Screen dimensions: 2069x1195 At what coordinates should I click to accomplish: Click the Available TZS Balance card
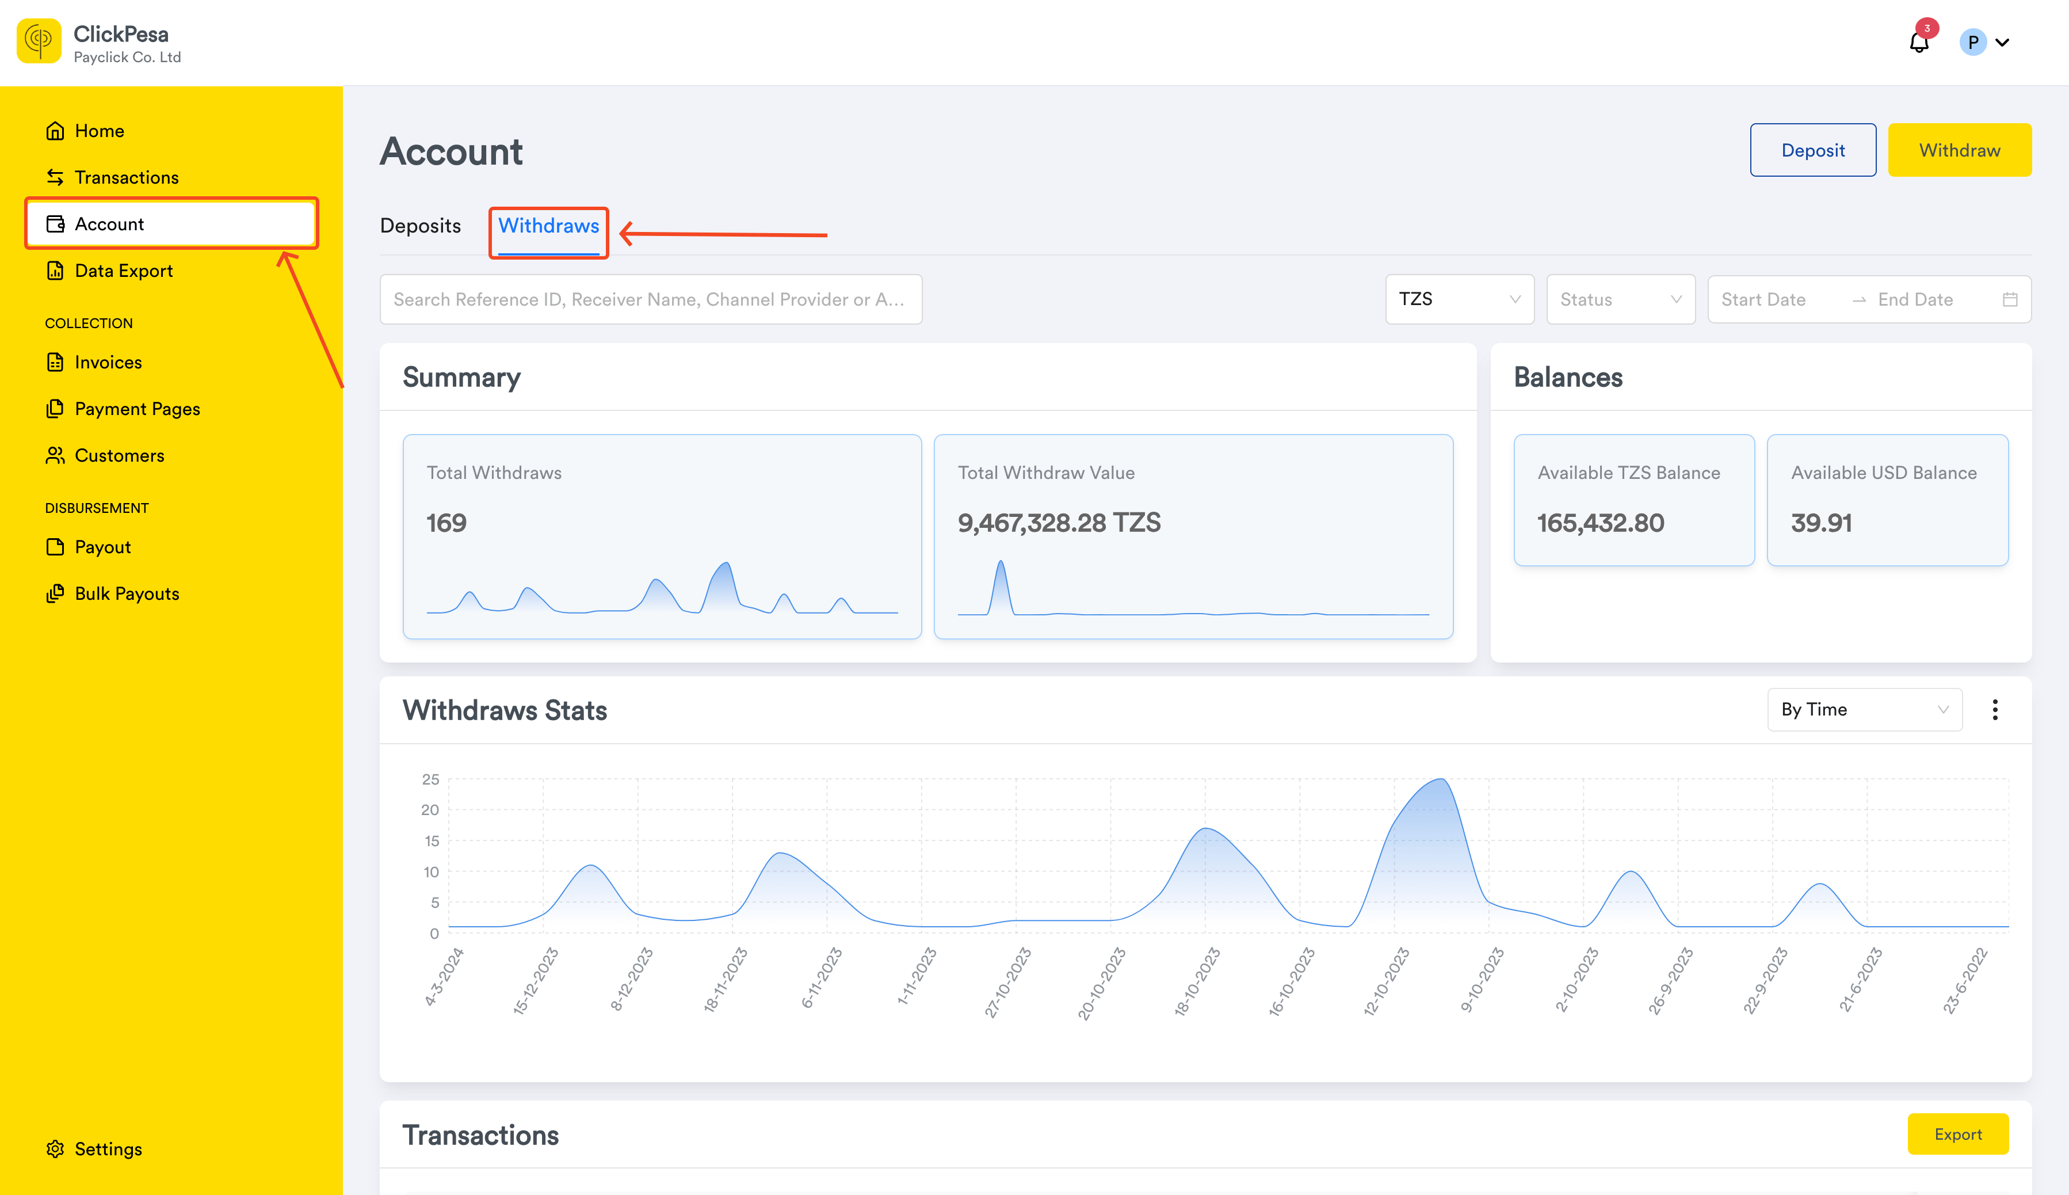point(1633,500)
